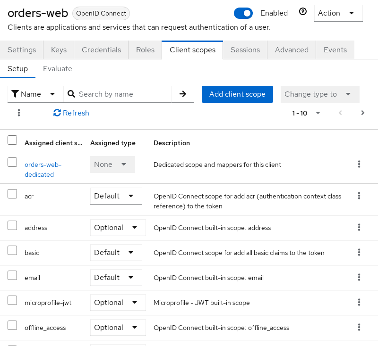Check the acr row checkbox

point(12,194)
